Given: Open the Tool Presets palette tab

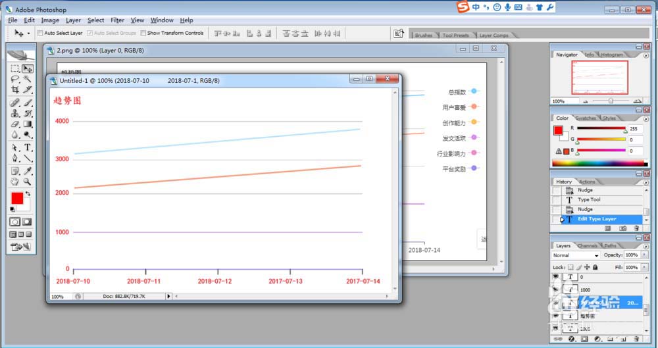Looking at the screenshot, I should coord(456,36).
